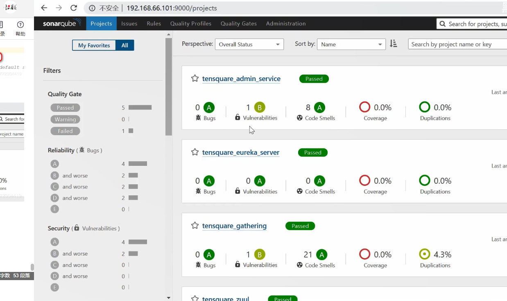
Task: Focus Search by project name or key field
Action: tap(457, 44)
